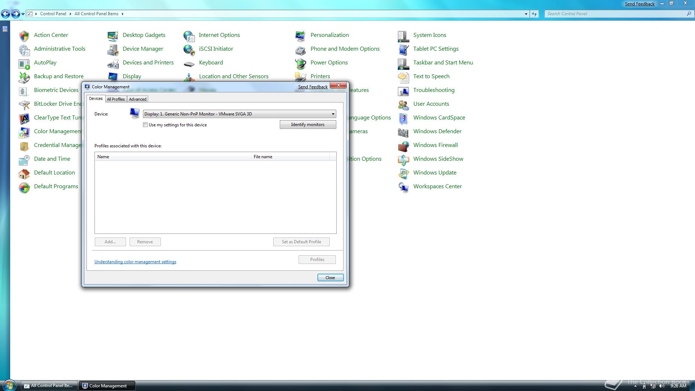Click the Back navigation arrow
695x391 pixels.
tap(5, 14)
